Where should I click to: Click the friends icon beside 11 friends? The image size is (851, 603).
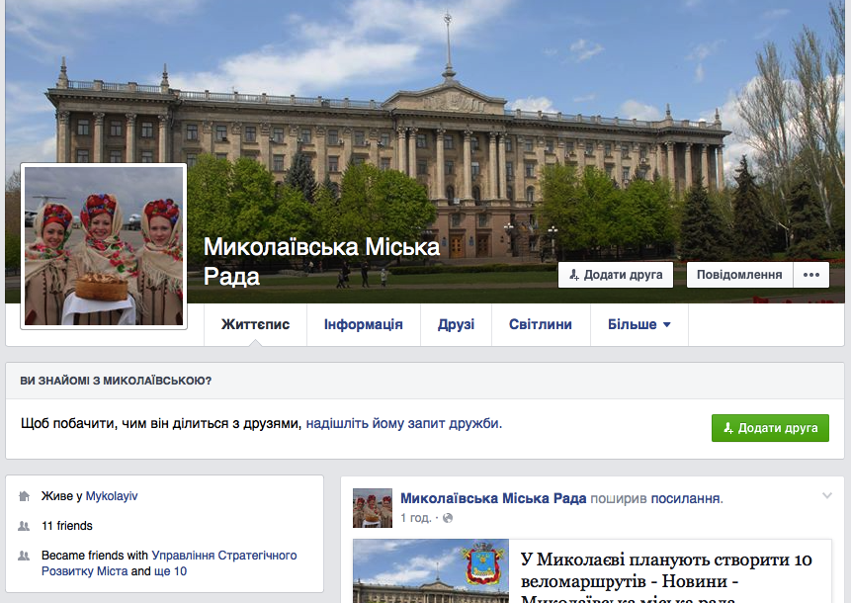[x=25, y=526]
